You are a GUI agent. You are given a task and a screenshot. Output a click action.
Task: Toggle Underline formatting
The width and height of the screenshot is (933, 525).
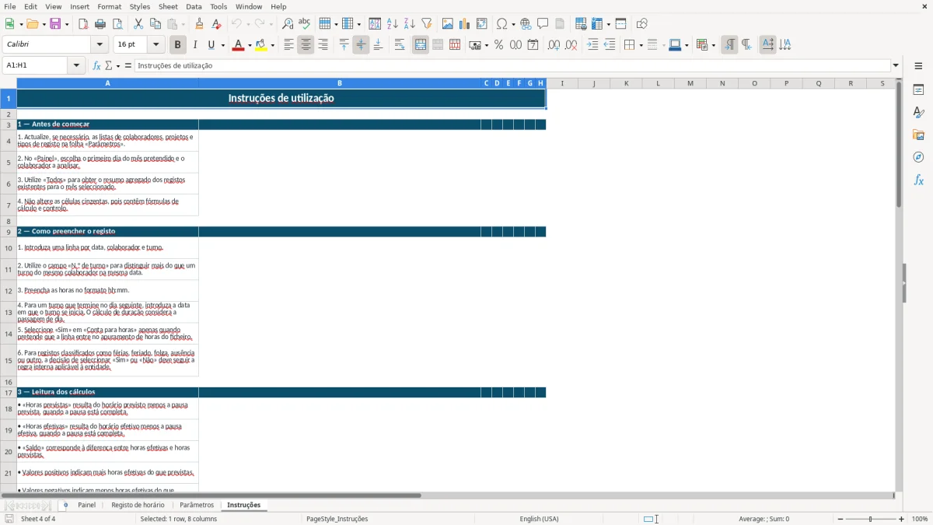pos(211,45)
